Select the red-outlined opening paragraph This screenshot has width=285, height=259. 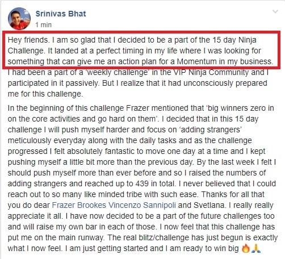[x=141, y=51]
